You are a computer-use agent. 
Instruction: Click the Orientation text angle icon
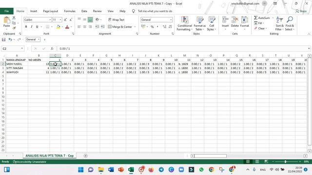[x=97, y=19]
